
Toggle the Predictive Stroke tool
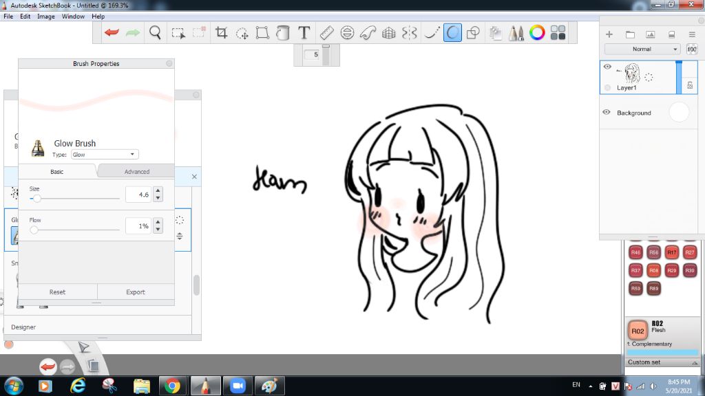(x=452, y=33)
